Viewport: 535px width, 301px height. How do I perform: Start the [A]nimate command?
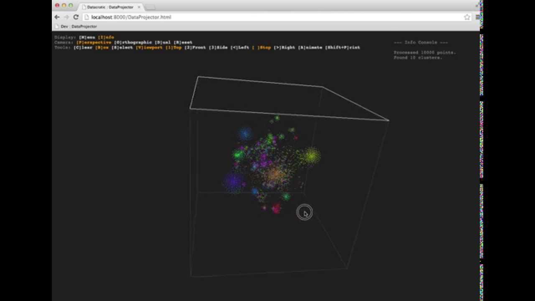[310, 47]
